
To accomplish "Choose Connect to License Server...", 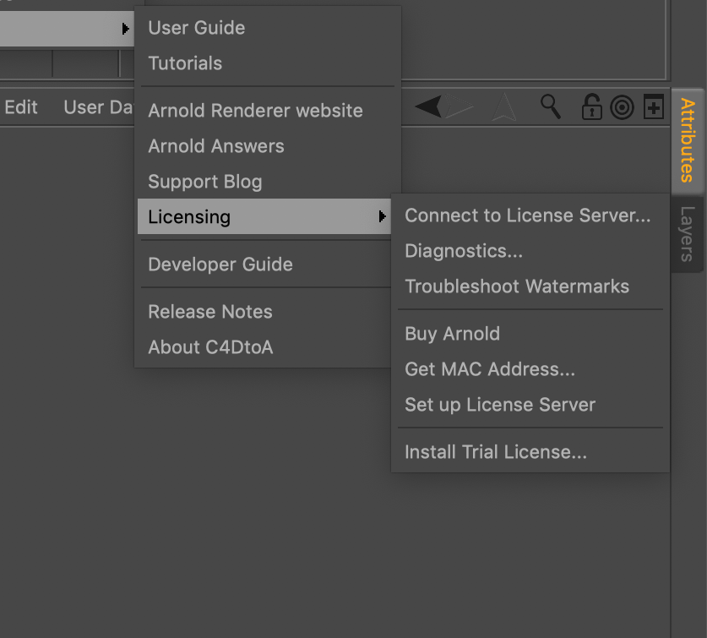I will 530,215.
